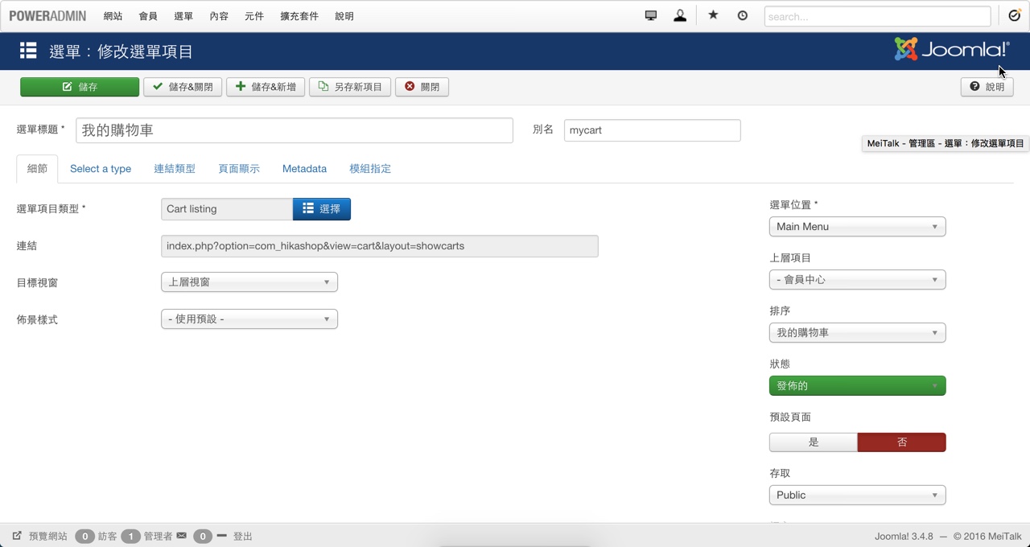Switch to the Select a type tab
The width and height of the screenshot is (1030, 547).
click(x=101, y=169)
